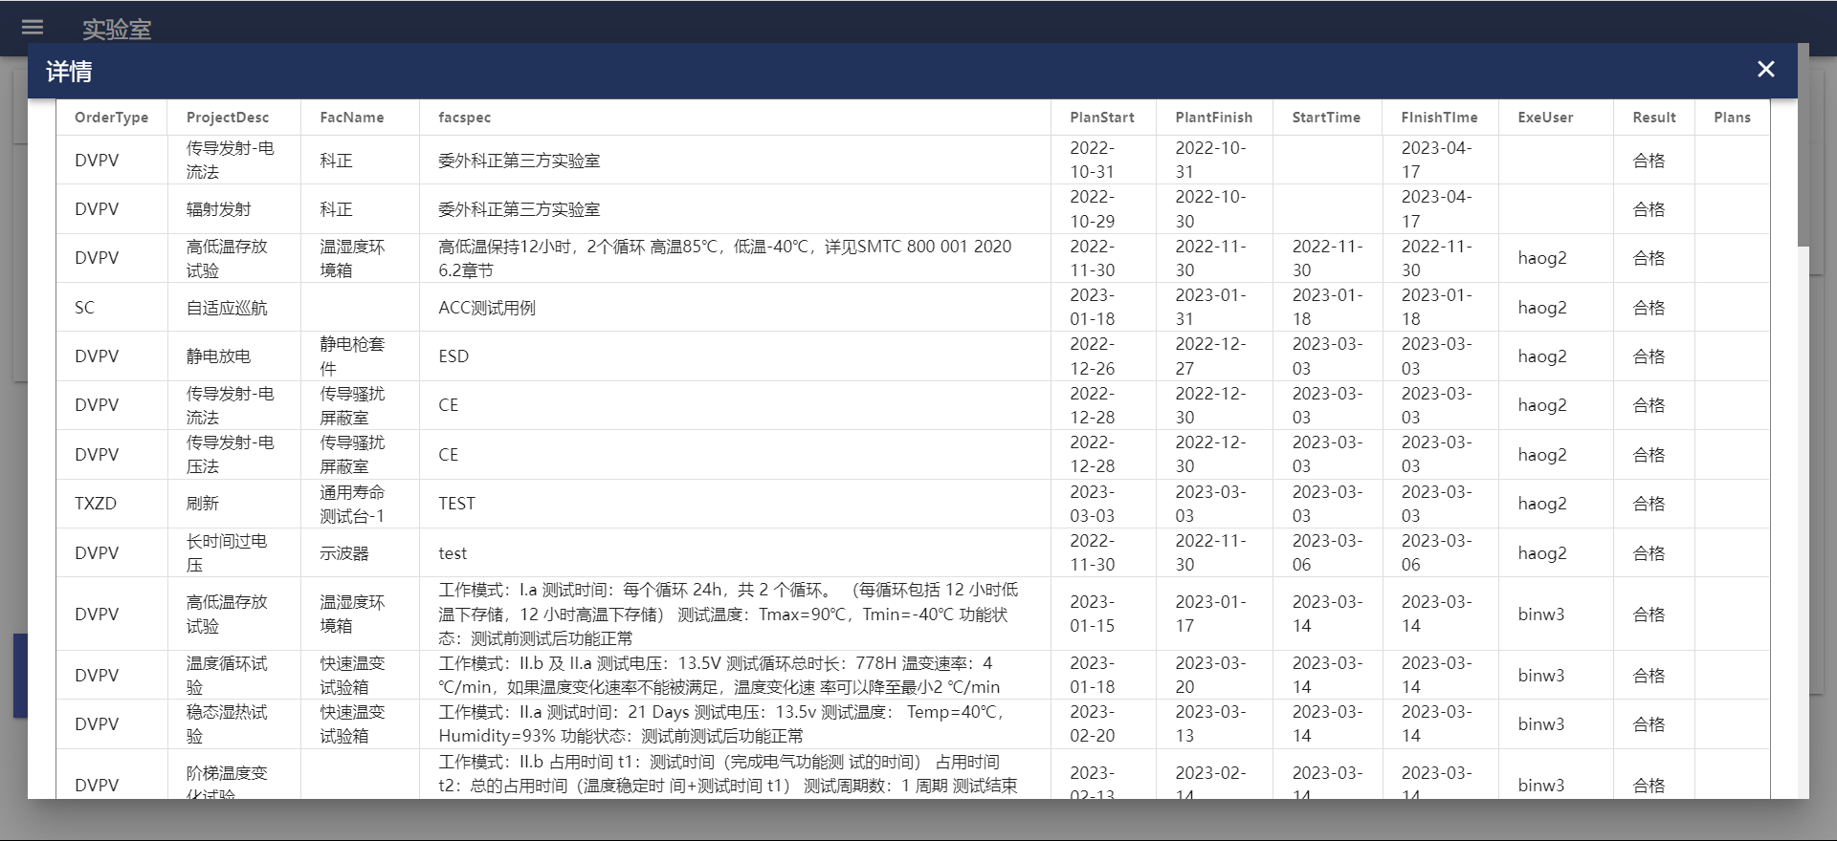Click the FinishTime column header
This screenshot has height=841, width=1837.
[1439, 118]
